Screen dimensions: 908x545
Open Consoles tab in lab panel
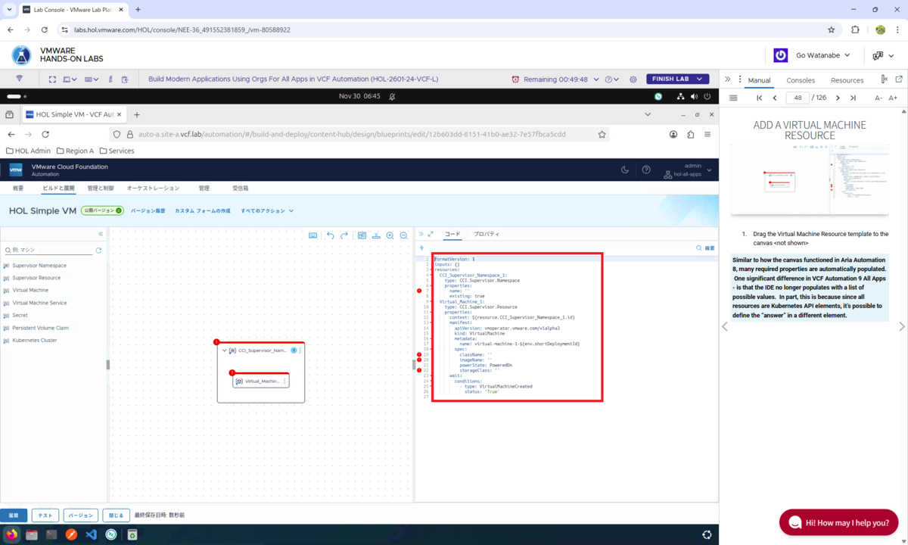801,79
